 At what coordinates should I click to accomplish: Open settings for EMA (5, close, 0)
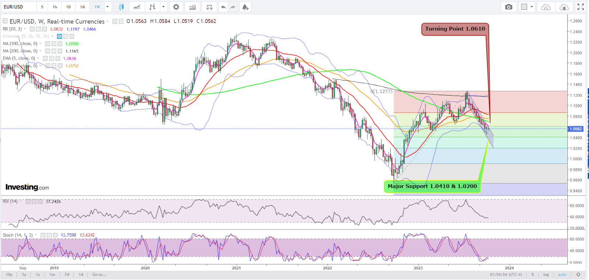52,58
